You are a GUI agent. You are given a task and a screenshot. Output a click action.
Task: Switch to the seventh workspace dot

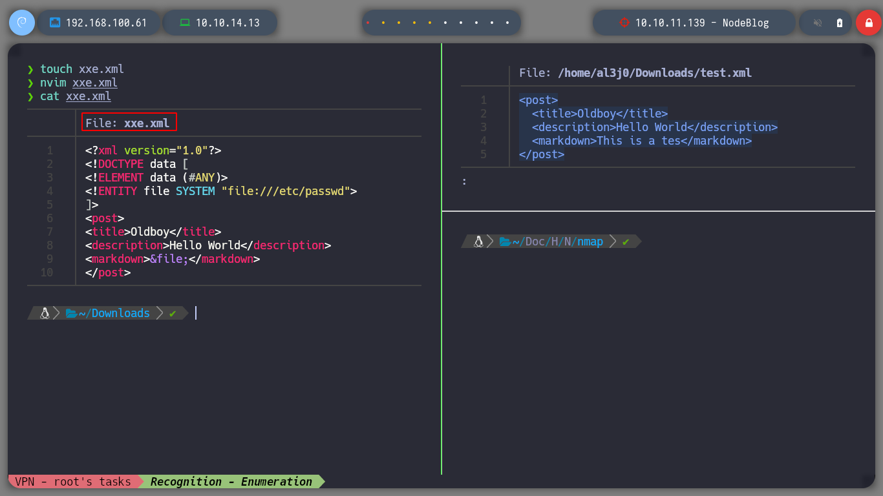(x=461, y=23)
